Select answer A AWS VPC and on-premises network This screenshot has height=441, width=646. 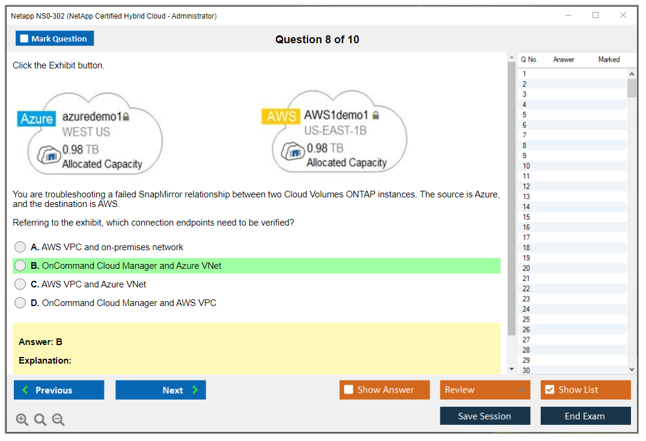click(x=20, y=247)
